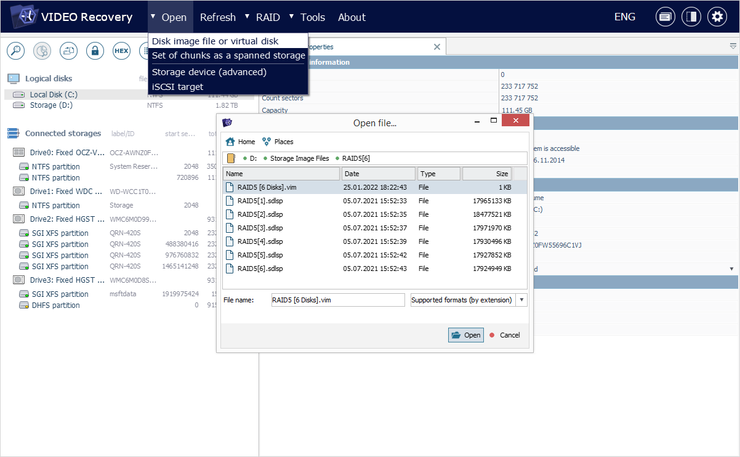
Task: Select RAID5[3].sdlsp file
Action: (x=374, y=228)
